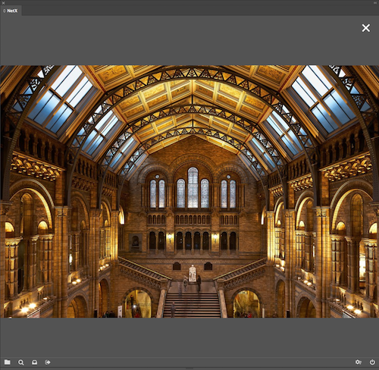379x370 pixels.
Task: Close the NetX panel with the small x
Action: coord(3,3)
